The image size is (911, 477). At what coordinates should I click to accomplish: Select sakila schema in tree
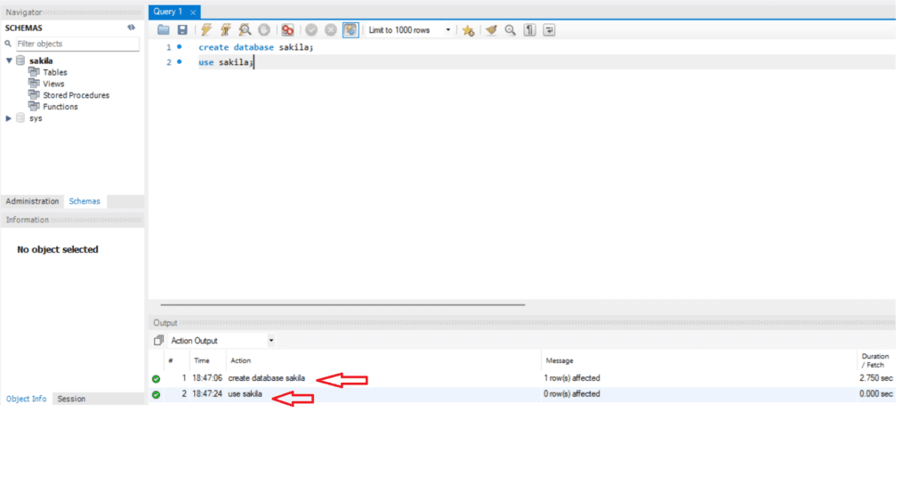coord(41,61)
